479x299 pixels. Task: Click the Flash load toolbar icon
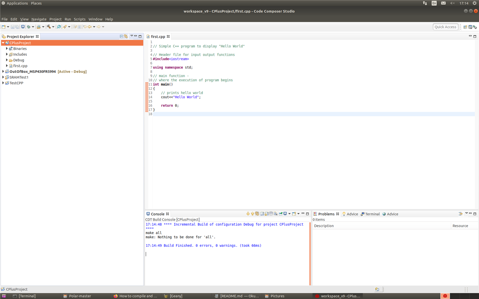click(x=39, y=27)
